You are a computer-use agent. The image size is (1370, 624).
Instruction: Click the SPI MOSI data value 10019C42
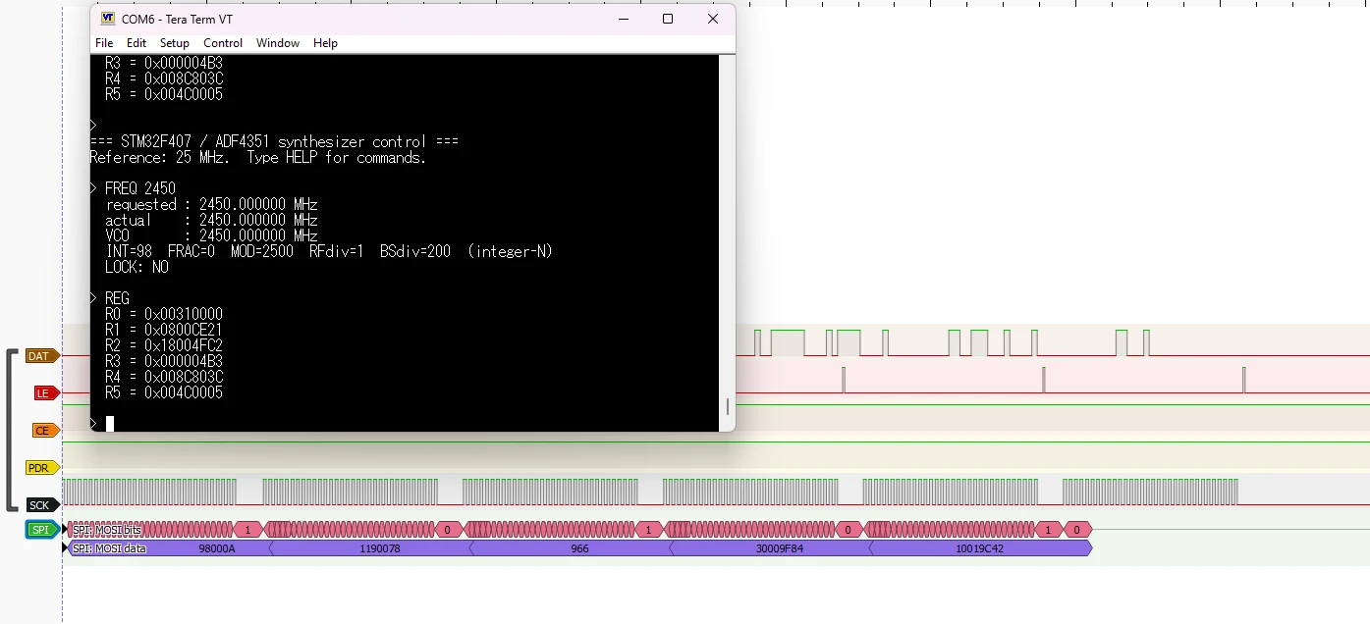980,548
